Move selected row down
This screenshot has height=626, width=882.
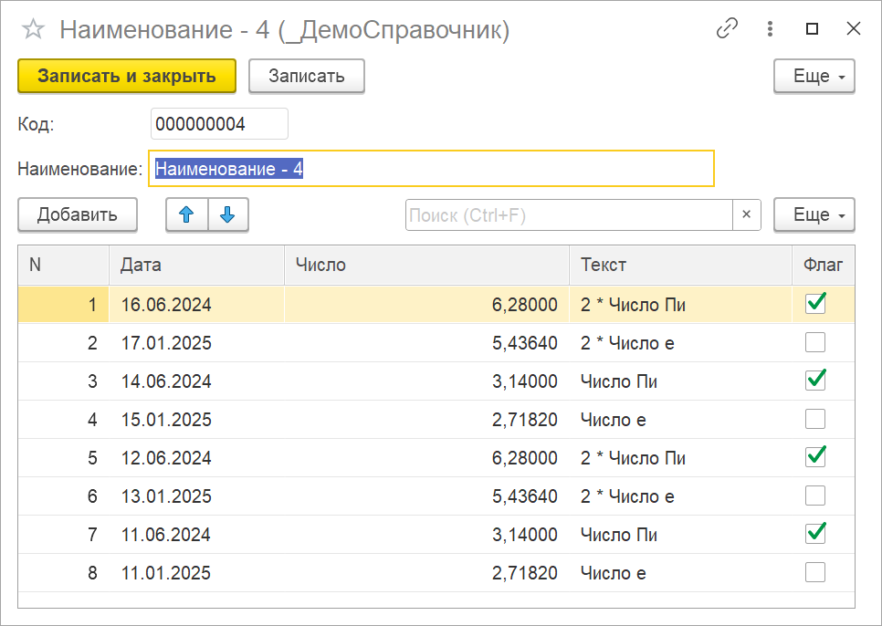click(228, 215)
